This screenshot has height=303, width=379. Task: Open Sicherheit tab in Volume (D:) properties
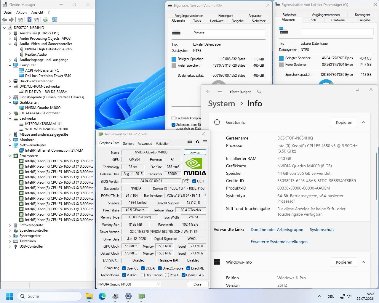click(259, 21)
